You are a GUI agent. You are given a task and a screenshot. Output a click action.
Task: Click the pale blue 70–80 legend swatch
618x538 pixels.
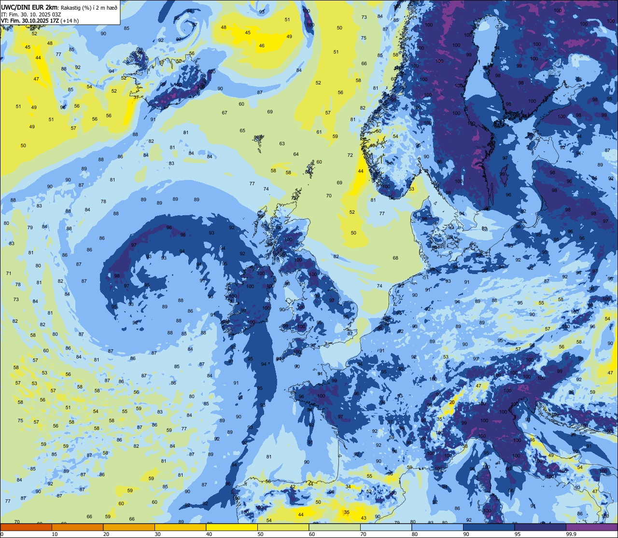coord(386,527)
